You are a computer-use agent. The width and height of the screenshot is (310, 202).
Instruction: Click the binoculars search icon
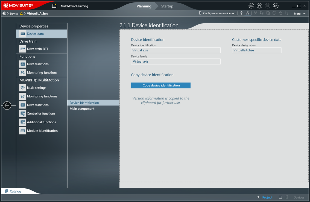coord(259,6)
